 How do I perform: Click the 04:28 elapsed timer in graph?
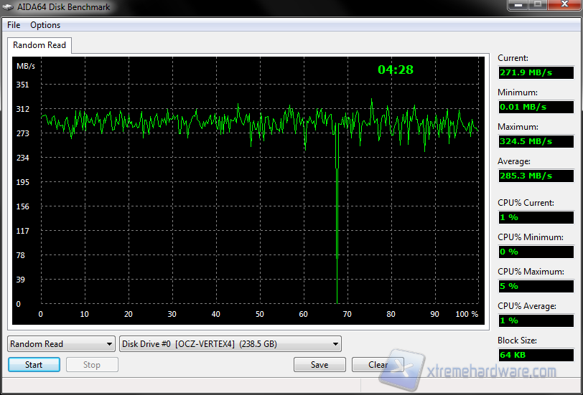pyautogui.click(x=396, y=70)
